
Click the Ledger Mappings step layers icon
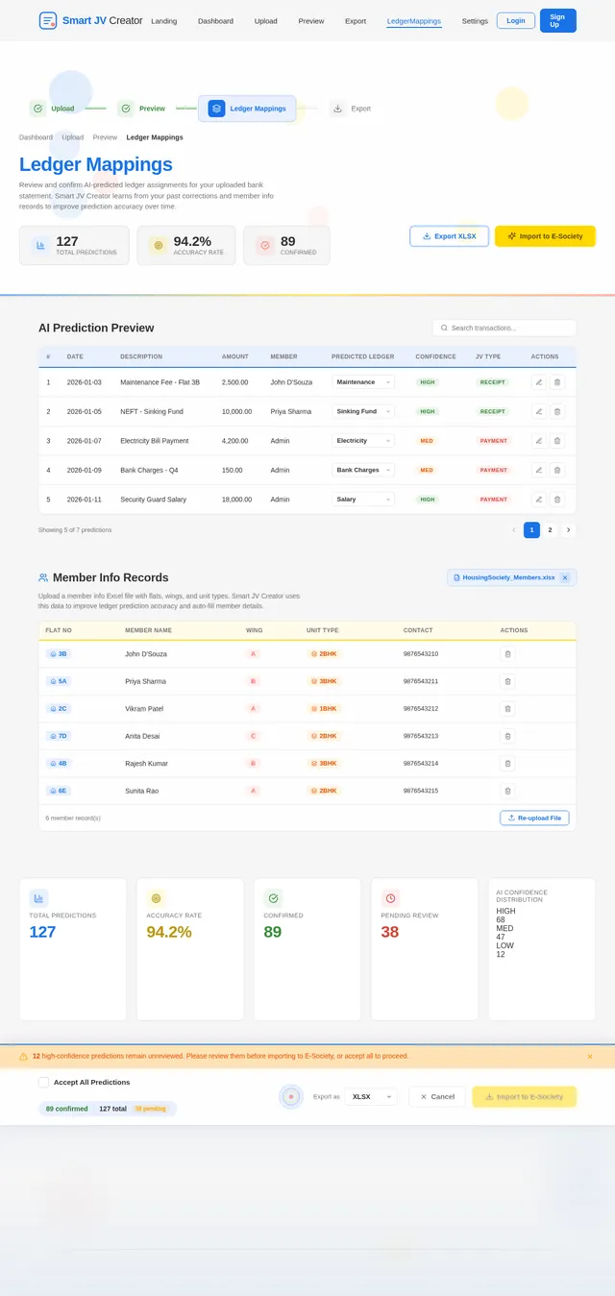click(216, 109)
